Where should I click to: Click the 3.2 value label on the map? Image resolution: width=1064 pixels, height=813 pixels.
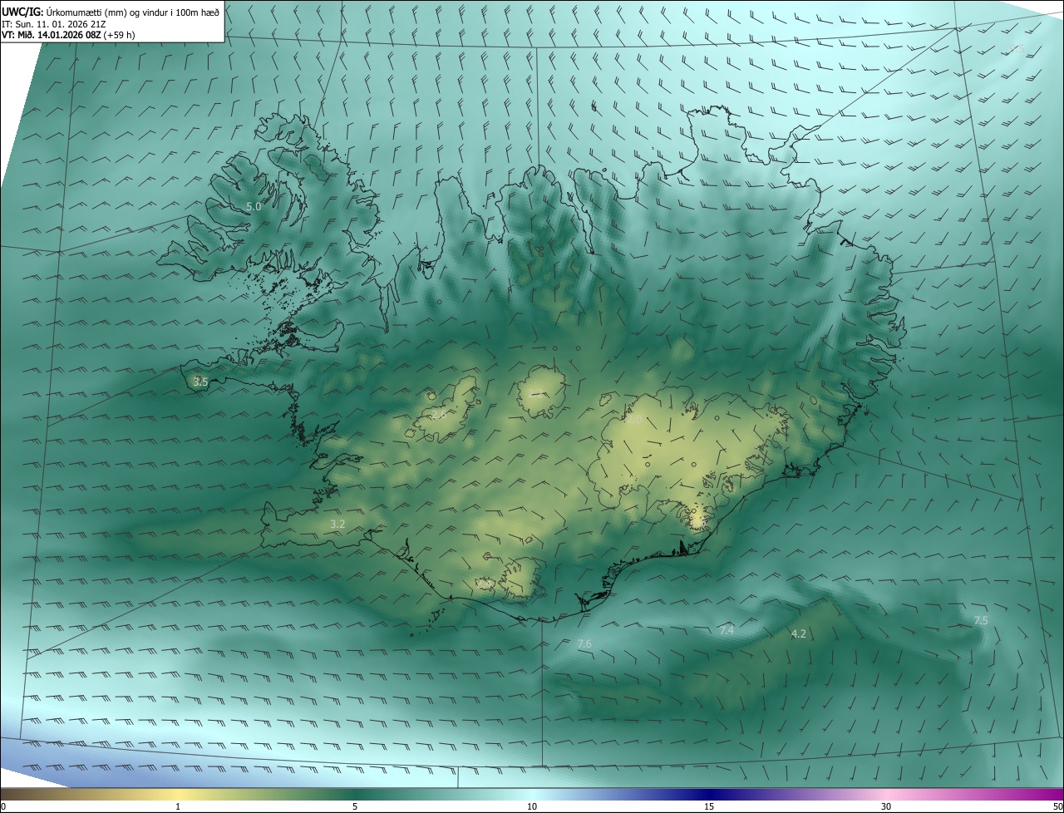(337, 524)
